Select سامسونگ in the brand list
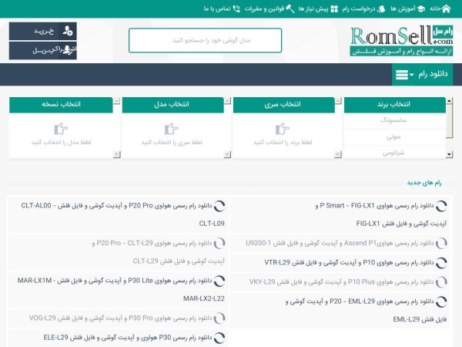The height and width of the screenshot is (347, 462). coord(396,121)
